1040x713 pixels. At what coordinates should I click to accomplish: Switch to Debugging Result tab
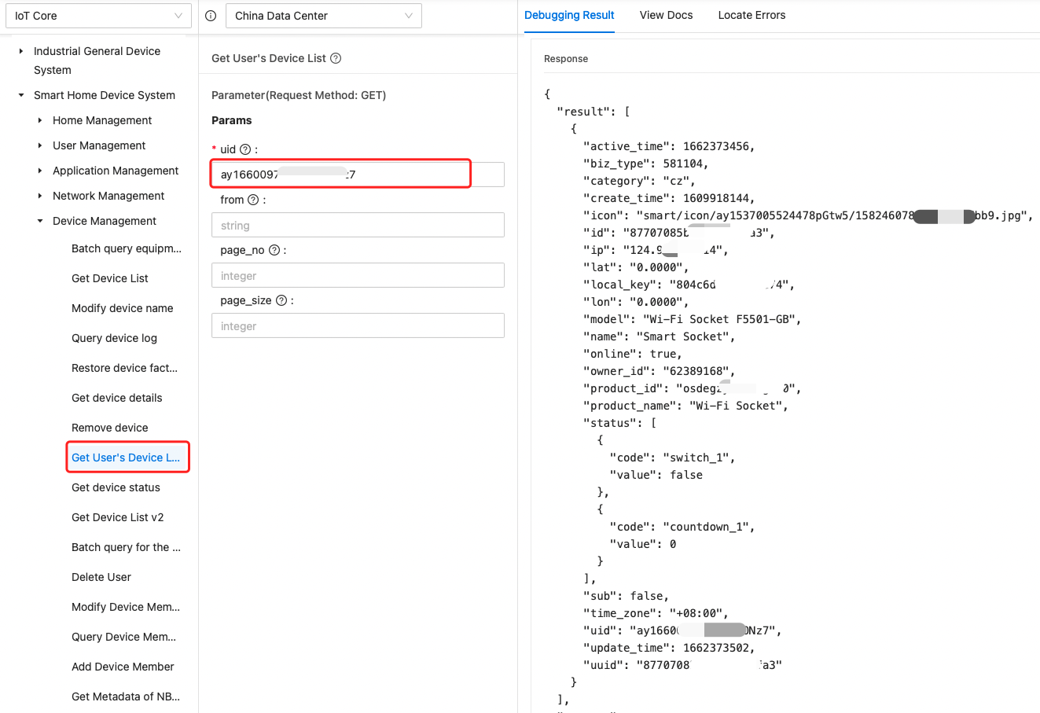click(x=569, y=15)
